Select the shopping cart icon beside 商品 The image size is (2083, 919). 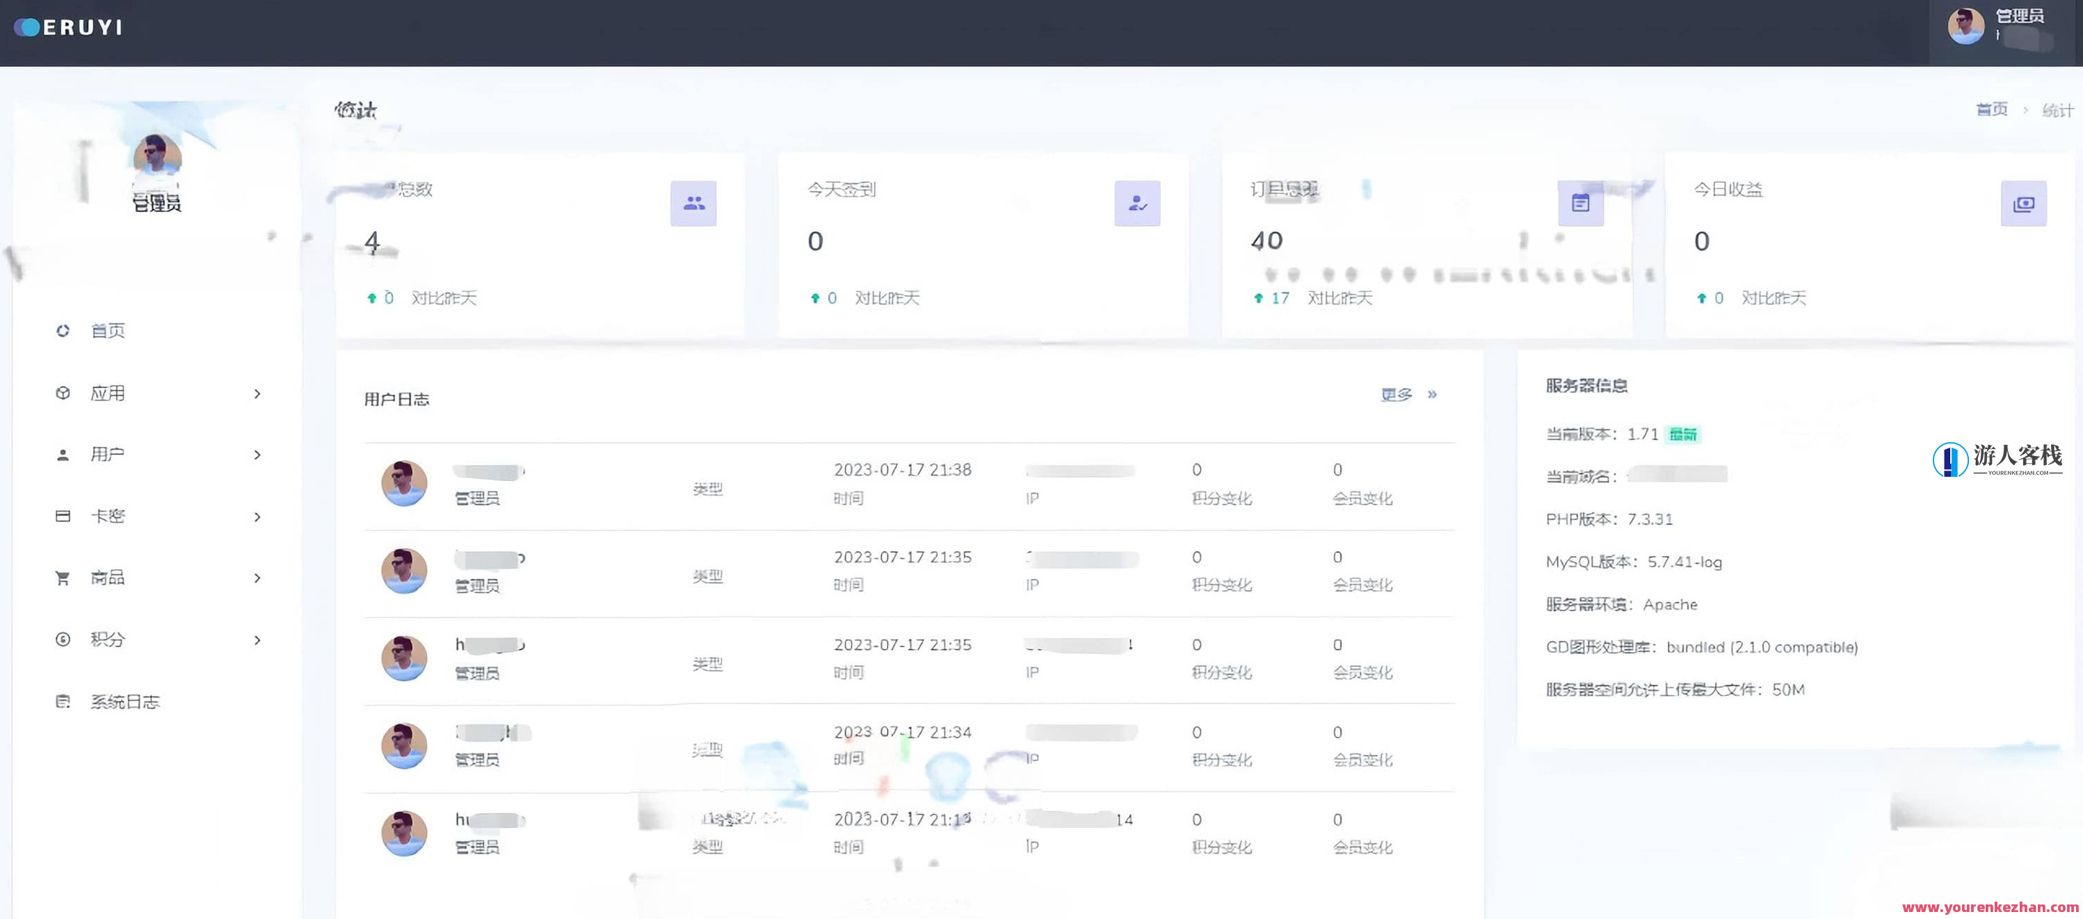click(63, 577)
